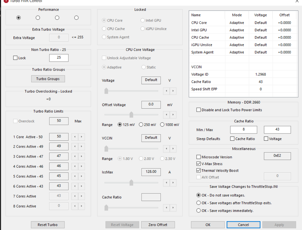Viewport: 302px width, 230px height.
Task: Select the fourth Performance profile radio
Action: [76, 18]
